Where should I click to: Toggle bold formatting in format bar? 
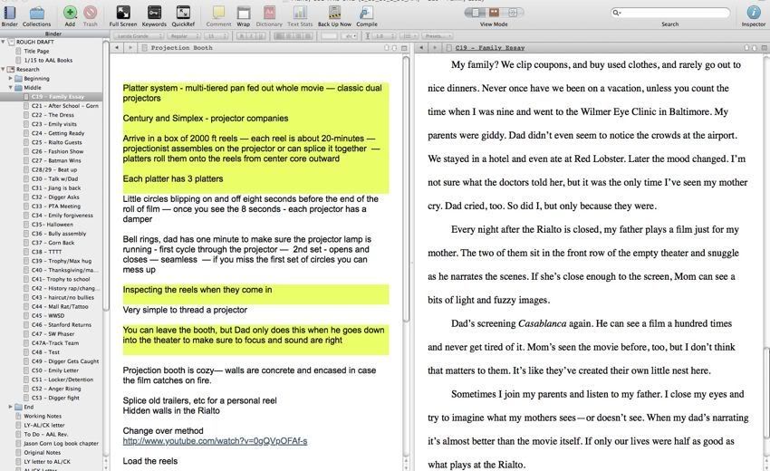pos(241,36)
